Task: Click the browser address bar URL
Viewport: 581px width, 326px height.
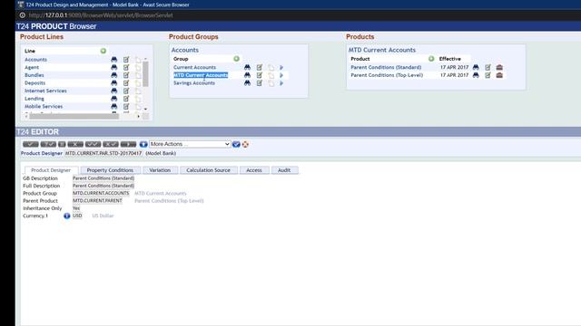Action: 101,15
